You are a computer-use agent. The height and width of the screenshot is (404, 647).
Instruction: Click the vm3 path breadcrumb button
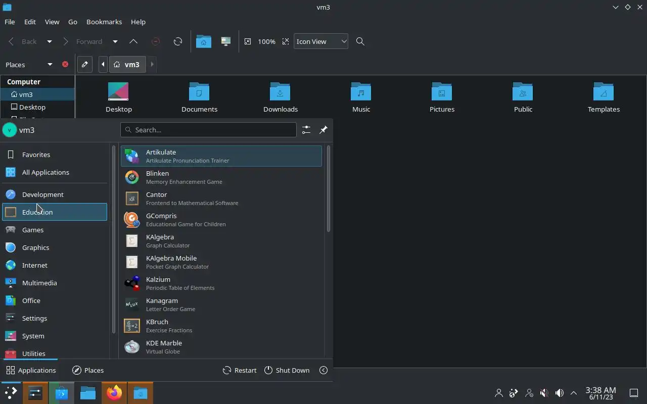click(x=127, y=64)
